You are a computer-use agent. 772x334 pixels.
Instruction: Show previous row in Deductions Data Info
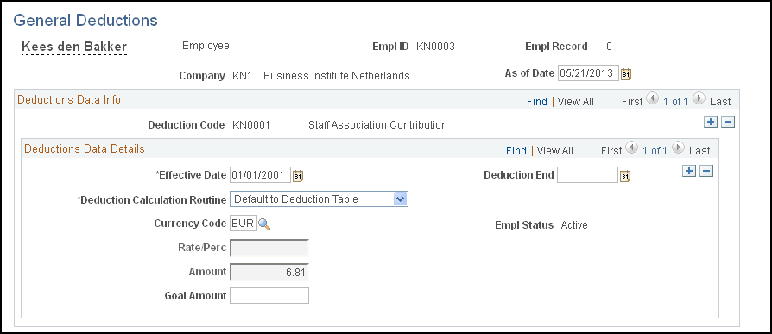click(652, 98)
